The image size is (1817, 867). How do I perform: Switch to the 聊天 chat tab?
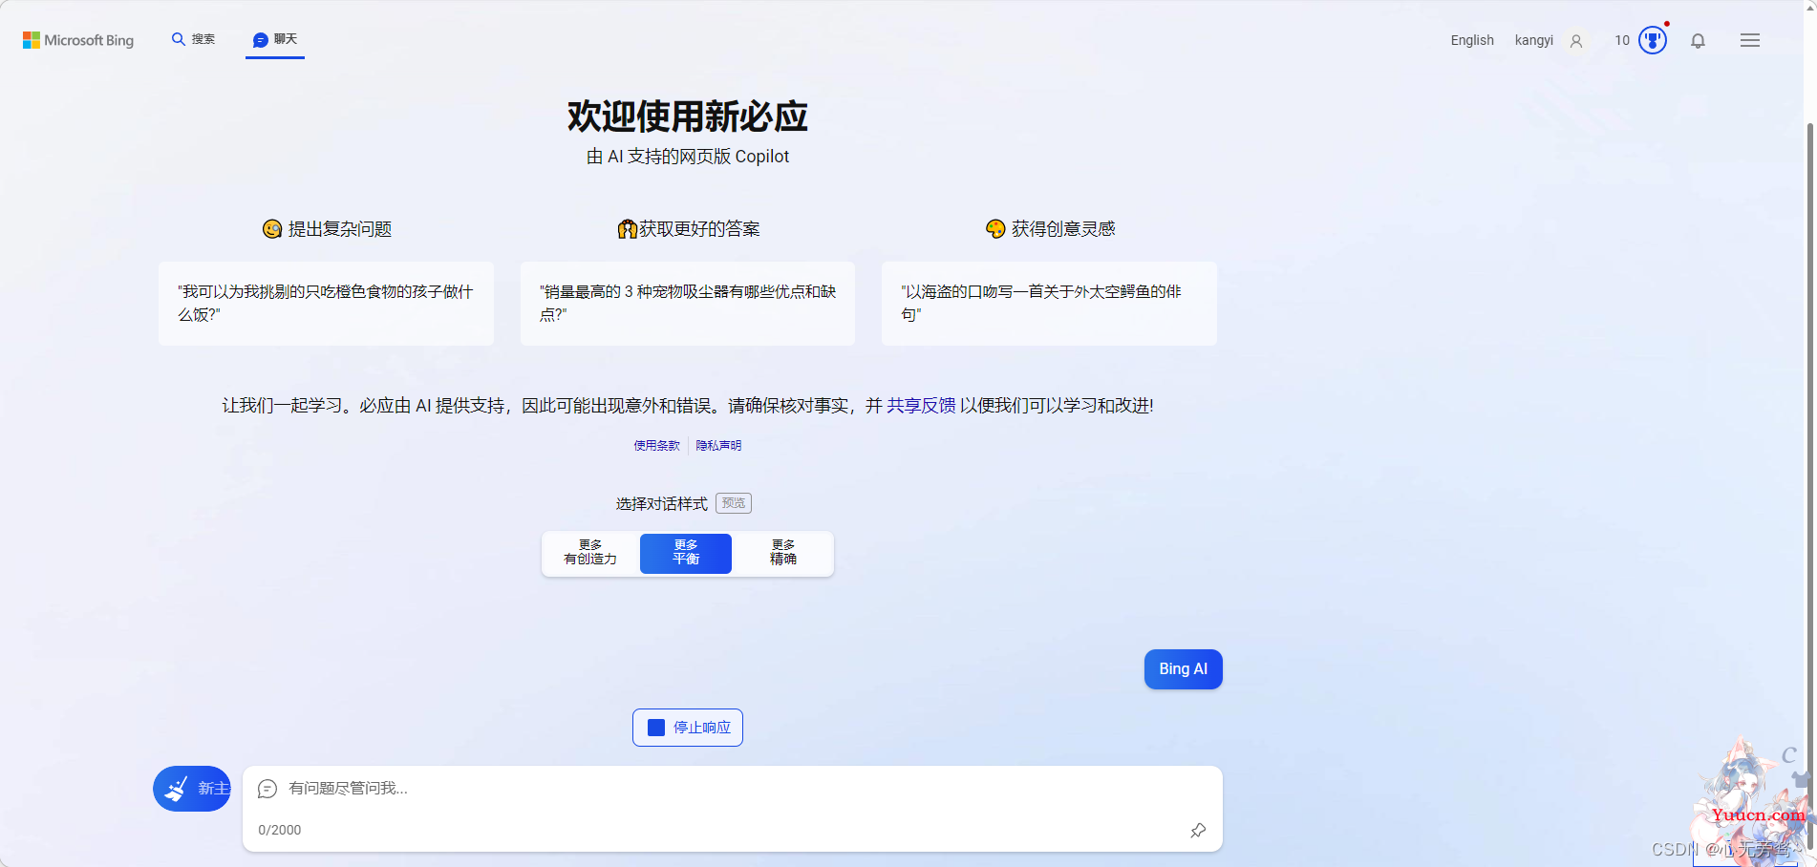coord(275,39)
